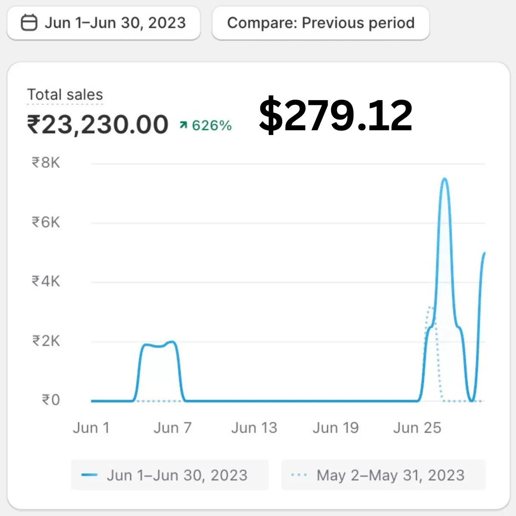Click the $279.12 amount overlay
The width and height of the screenshot is (516, 516).
coord(335,115)
